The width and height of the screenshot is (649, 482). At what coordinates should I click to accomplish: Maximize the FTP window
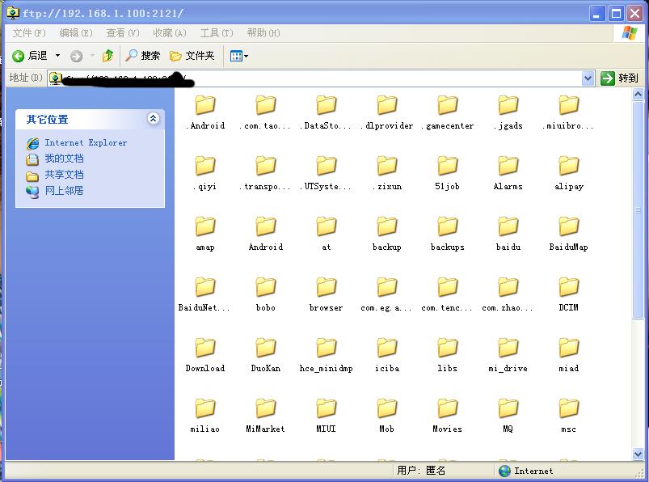point(616,14)
